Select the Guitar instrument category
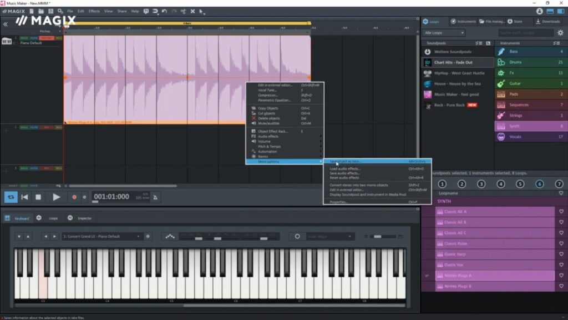The height and width of the screenshot is (320, 568). 530,83
